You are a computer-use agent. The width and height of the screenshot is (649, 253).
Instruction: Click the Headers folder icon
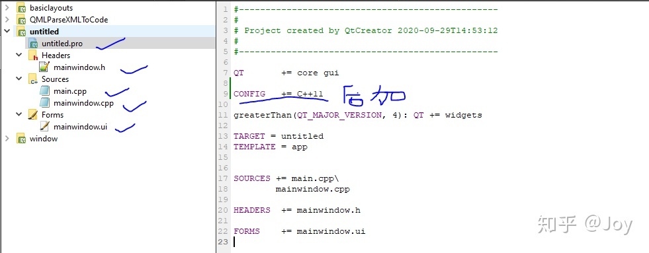33,55
